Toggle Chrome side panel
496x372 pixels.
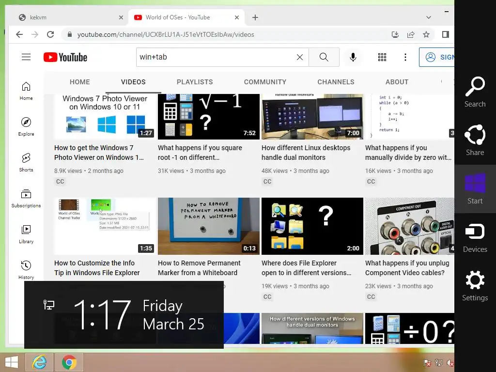(x=446, y=34)
